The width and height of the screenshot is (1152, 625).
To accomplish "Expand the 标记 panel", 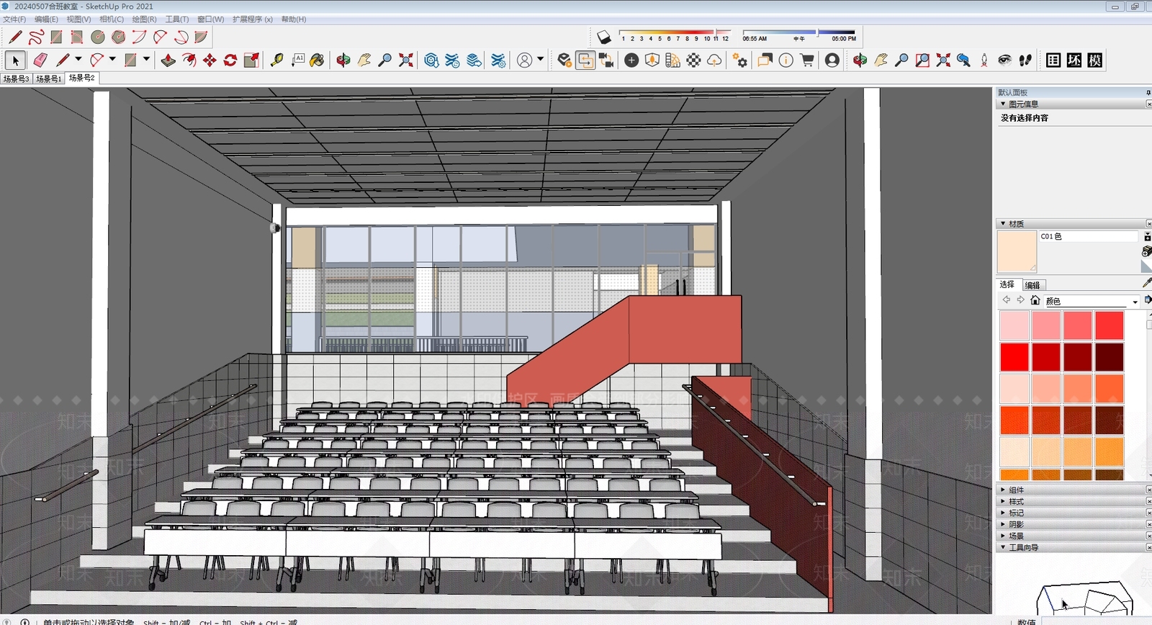I will tap(1003, 513).
